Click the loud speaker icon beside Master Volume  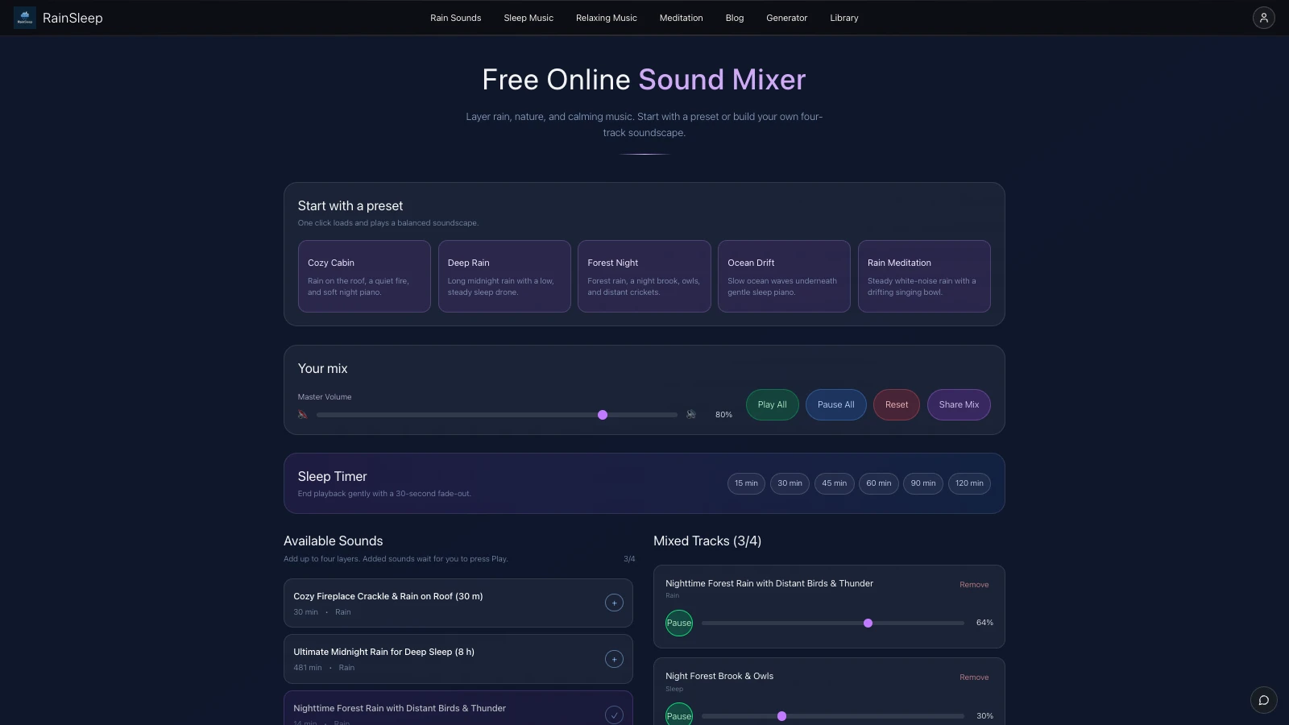(x=691, y=415)
